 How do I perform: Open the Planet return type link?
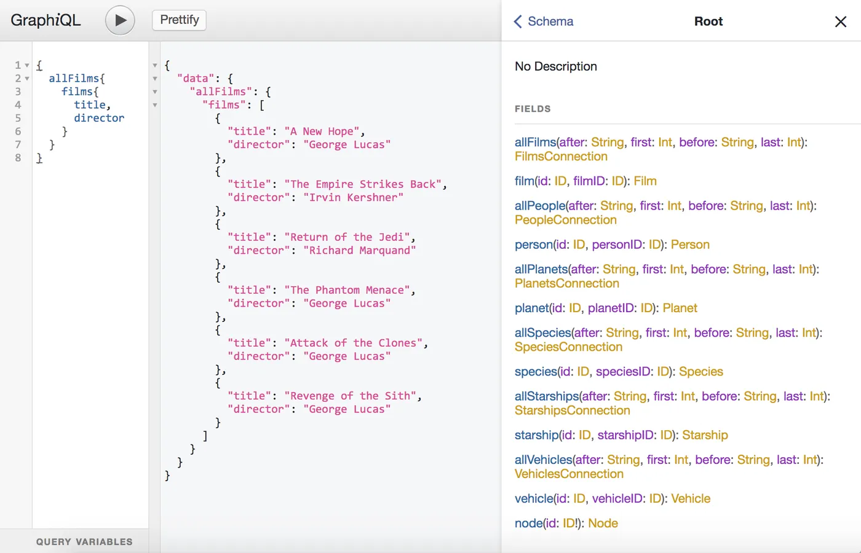coord(680,308)
